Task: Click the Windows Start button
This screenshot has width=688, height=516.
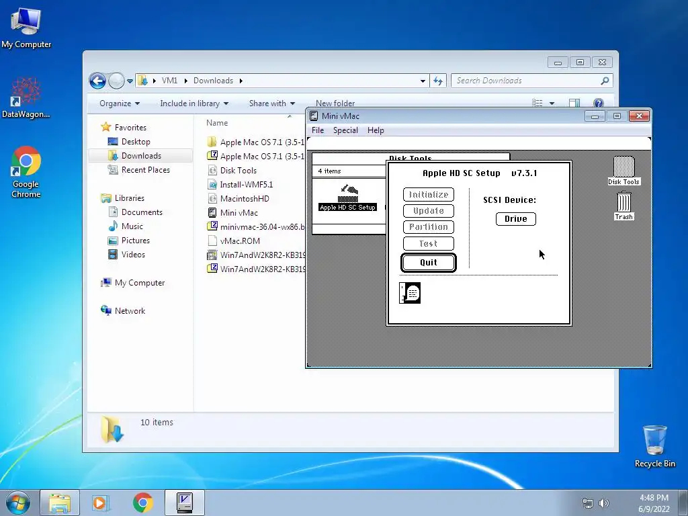Action: (18, 503)
